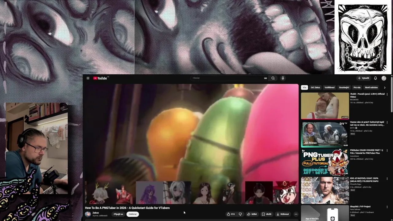Open title 'Shop360 | FYP Project'
Image resolution: width=393 pixels, height=221 pixels.
(x=360, y=207)
